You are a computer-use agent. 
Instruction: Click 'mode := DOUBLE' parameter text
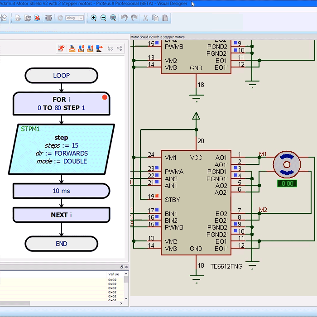click(x=62, y=161)
